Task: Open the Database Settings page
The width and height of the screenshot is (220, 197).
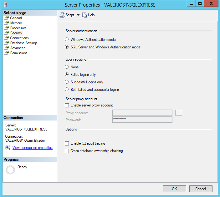Action: (x=24, y=43)
